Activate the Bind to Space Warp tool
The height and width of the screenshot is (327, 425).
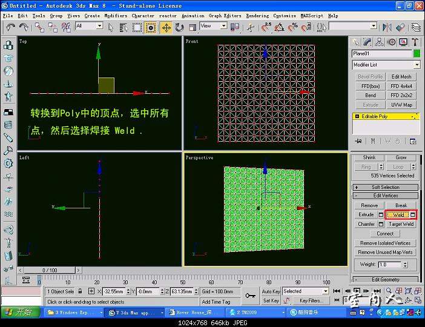point(66,27)
